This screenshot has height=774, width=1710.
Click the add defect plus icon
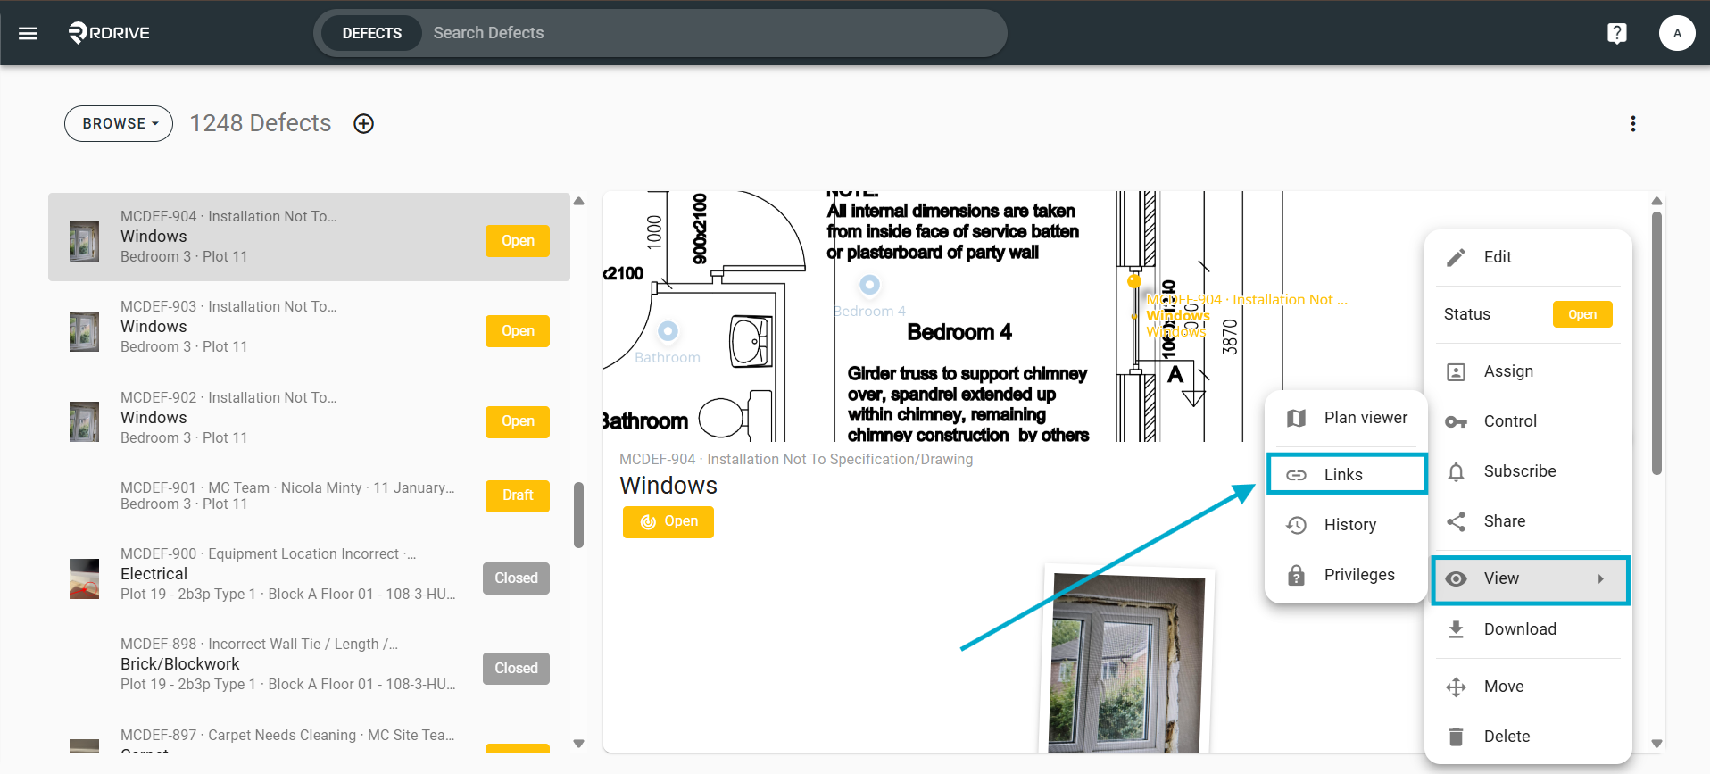pos(363,123)
